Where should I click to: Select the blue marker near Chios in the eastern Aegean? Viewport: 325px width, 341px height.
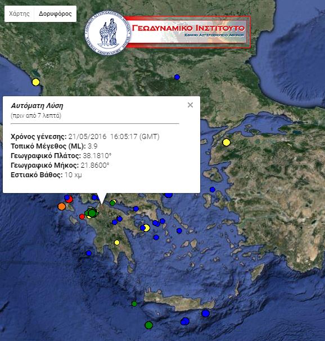(x=213, y=190)
